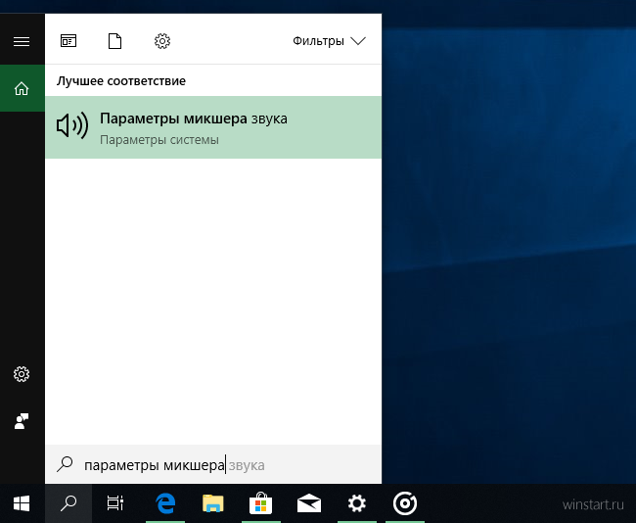
Task: Open Settings app from taskbar
Action: (x=357, y=504)
